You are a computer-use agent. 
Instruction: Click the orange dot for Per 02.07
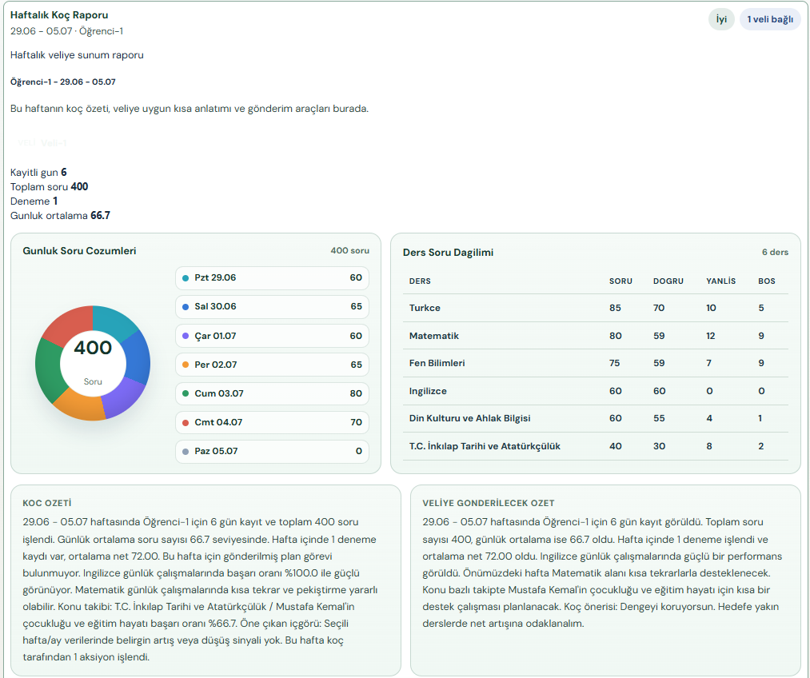pos(186,365)
